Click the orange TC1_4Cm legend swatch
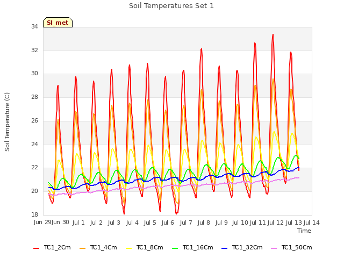 [82, 248]
